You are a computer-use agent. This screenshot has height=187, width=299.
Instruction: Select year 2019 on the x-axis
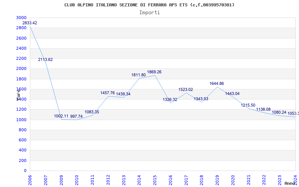point(217,180)
